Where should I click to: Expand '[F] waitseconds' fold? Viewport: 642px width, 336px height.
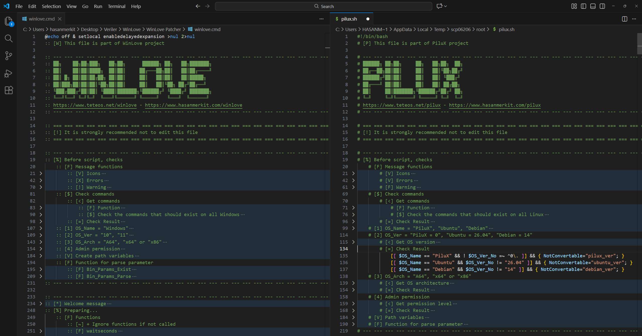pos(41,331)
